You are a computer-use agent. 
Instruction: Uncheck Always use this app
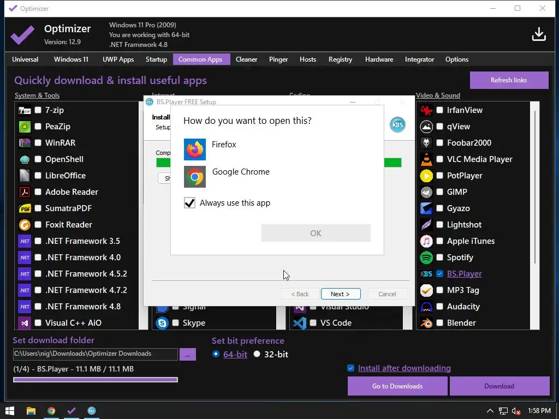[189, 203]
